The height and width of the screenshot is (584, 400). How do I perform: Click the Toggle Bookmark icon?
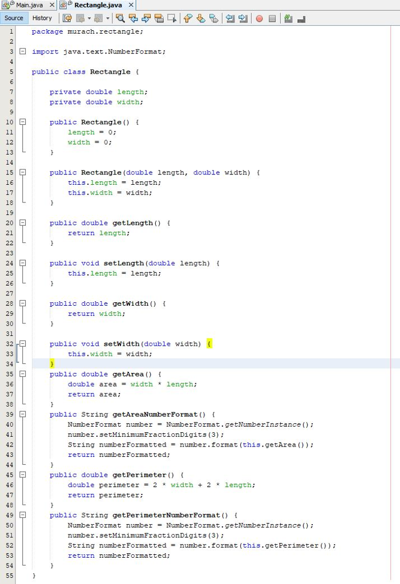214,18
